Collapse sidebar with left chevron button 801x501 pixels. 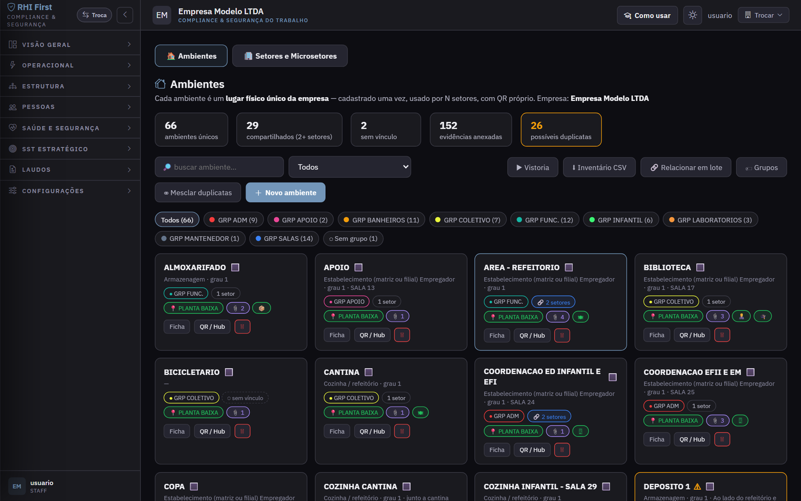[125, 15]
